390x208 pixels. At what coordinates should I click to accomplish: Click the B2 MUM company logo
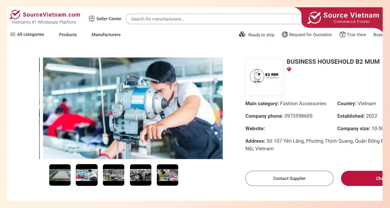coord(264,76)
